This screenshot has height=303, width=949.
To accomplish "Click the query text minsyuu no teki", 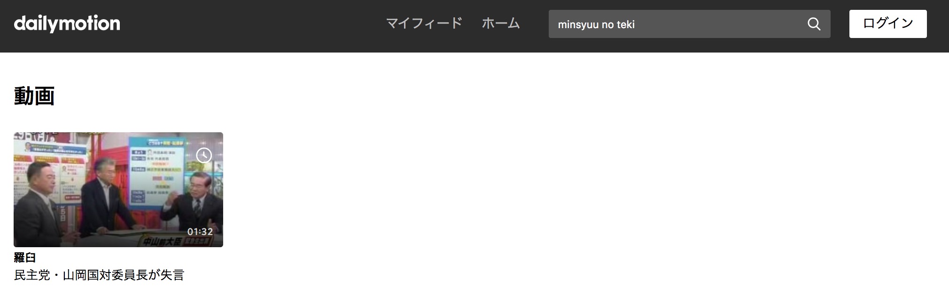I will click(x=596, y=24).
